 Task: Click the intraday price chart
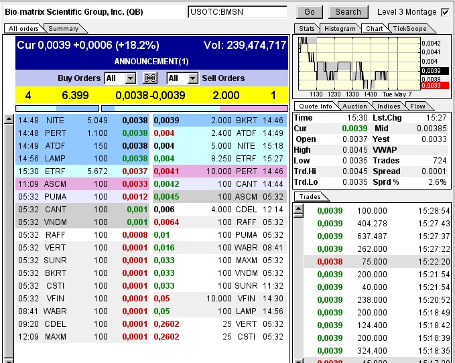point(359,63)
